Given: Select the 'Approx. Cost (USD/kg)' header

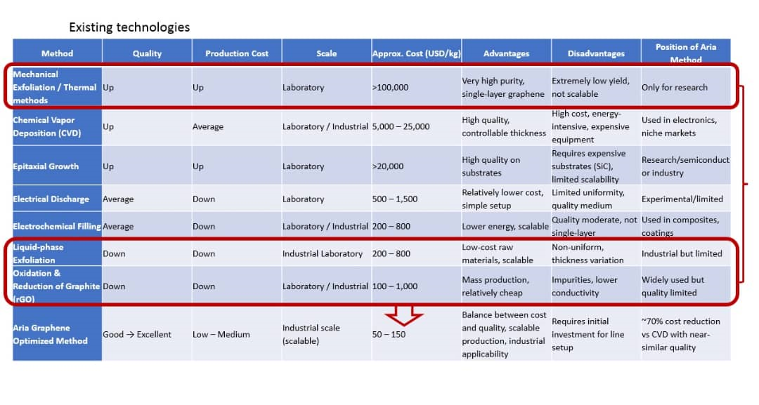Looking at the screenshot, I should (x=416, y=53).
